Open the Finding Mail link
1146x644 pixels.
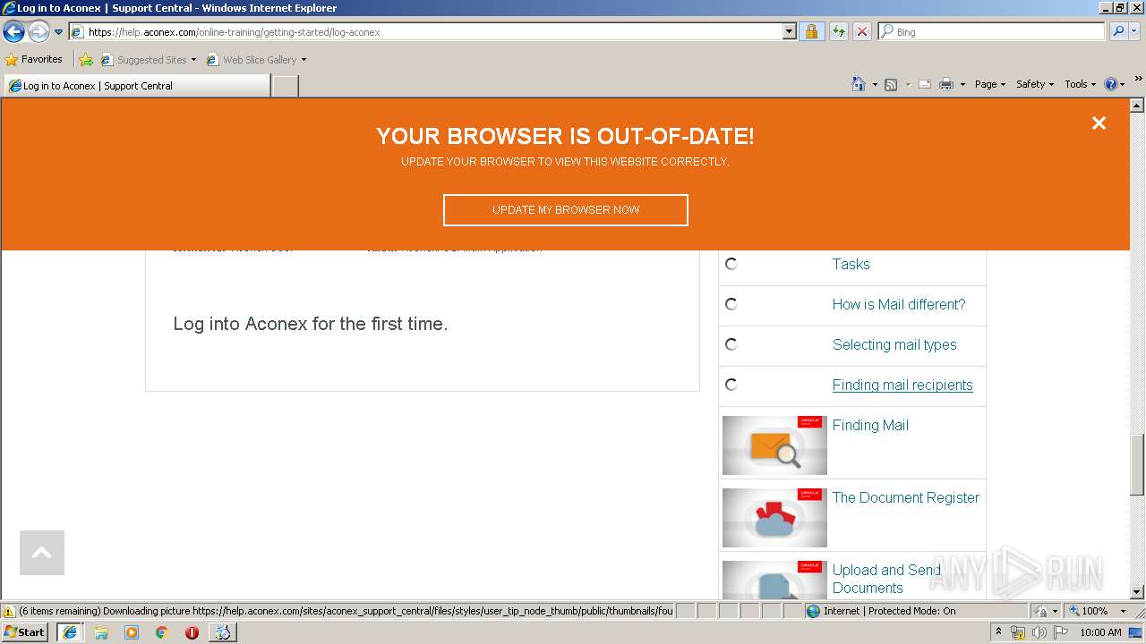click(x=870, y=425)
